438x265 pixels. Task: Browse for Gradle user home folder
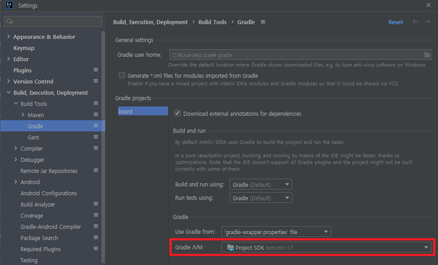427,55
